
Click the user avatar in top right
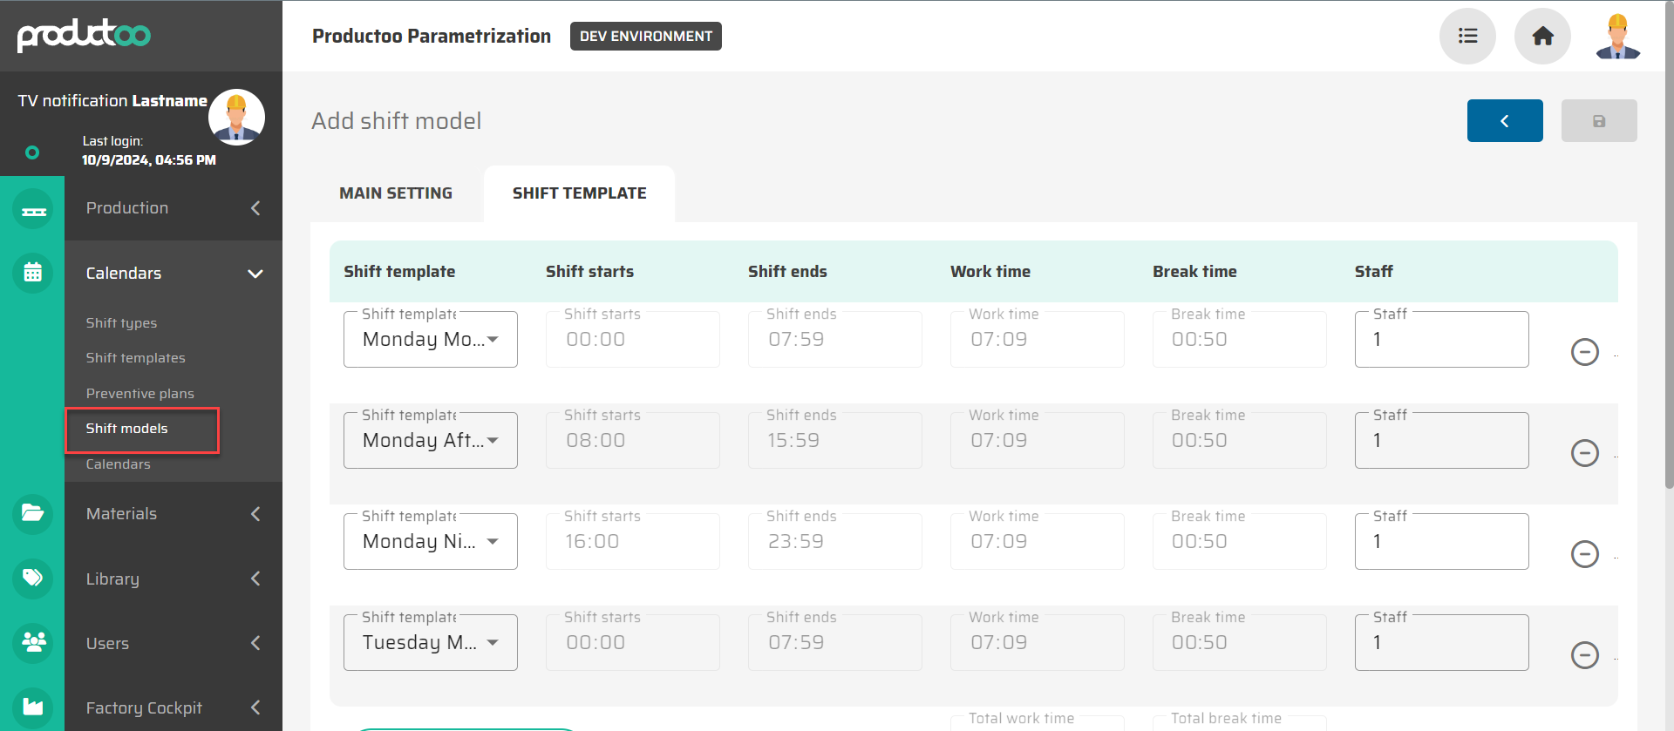1617,36
